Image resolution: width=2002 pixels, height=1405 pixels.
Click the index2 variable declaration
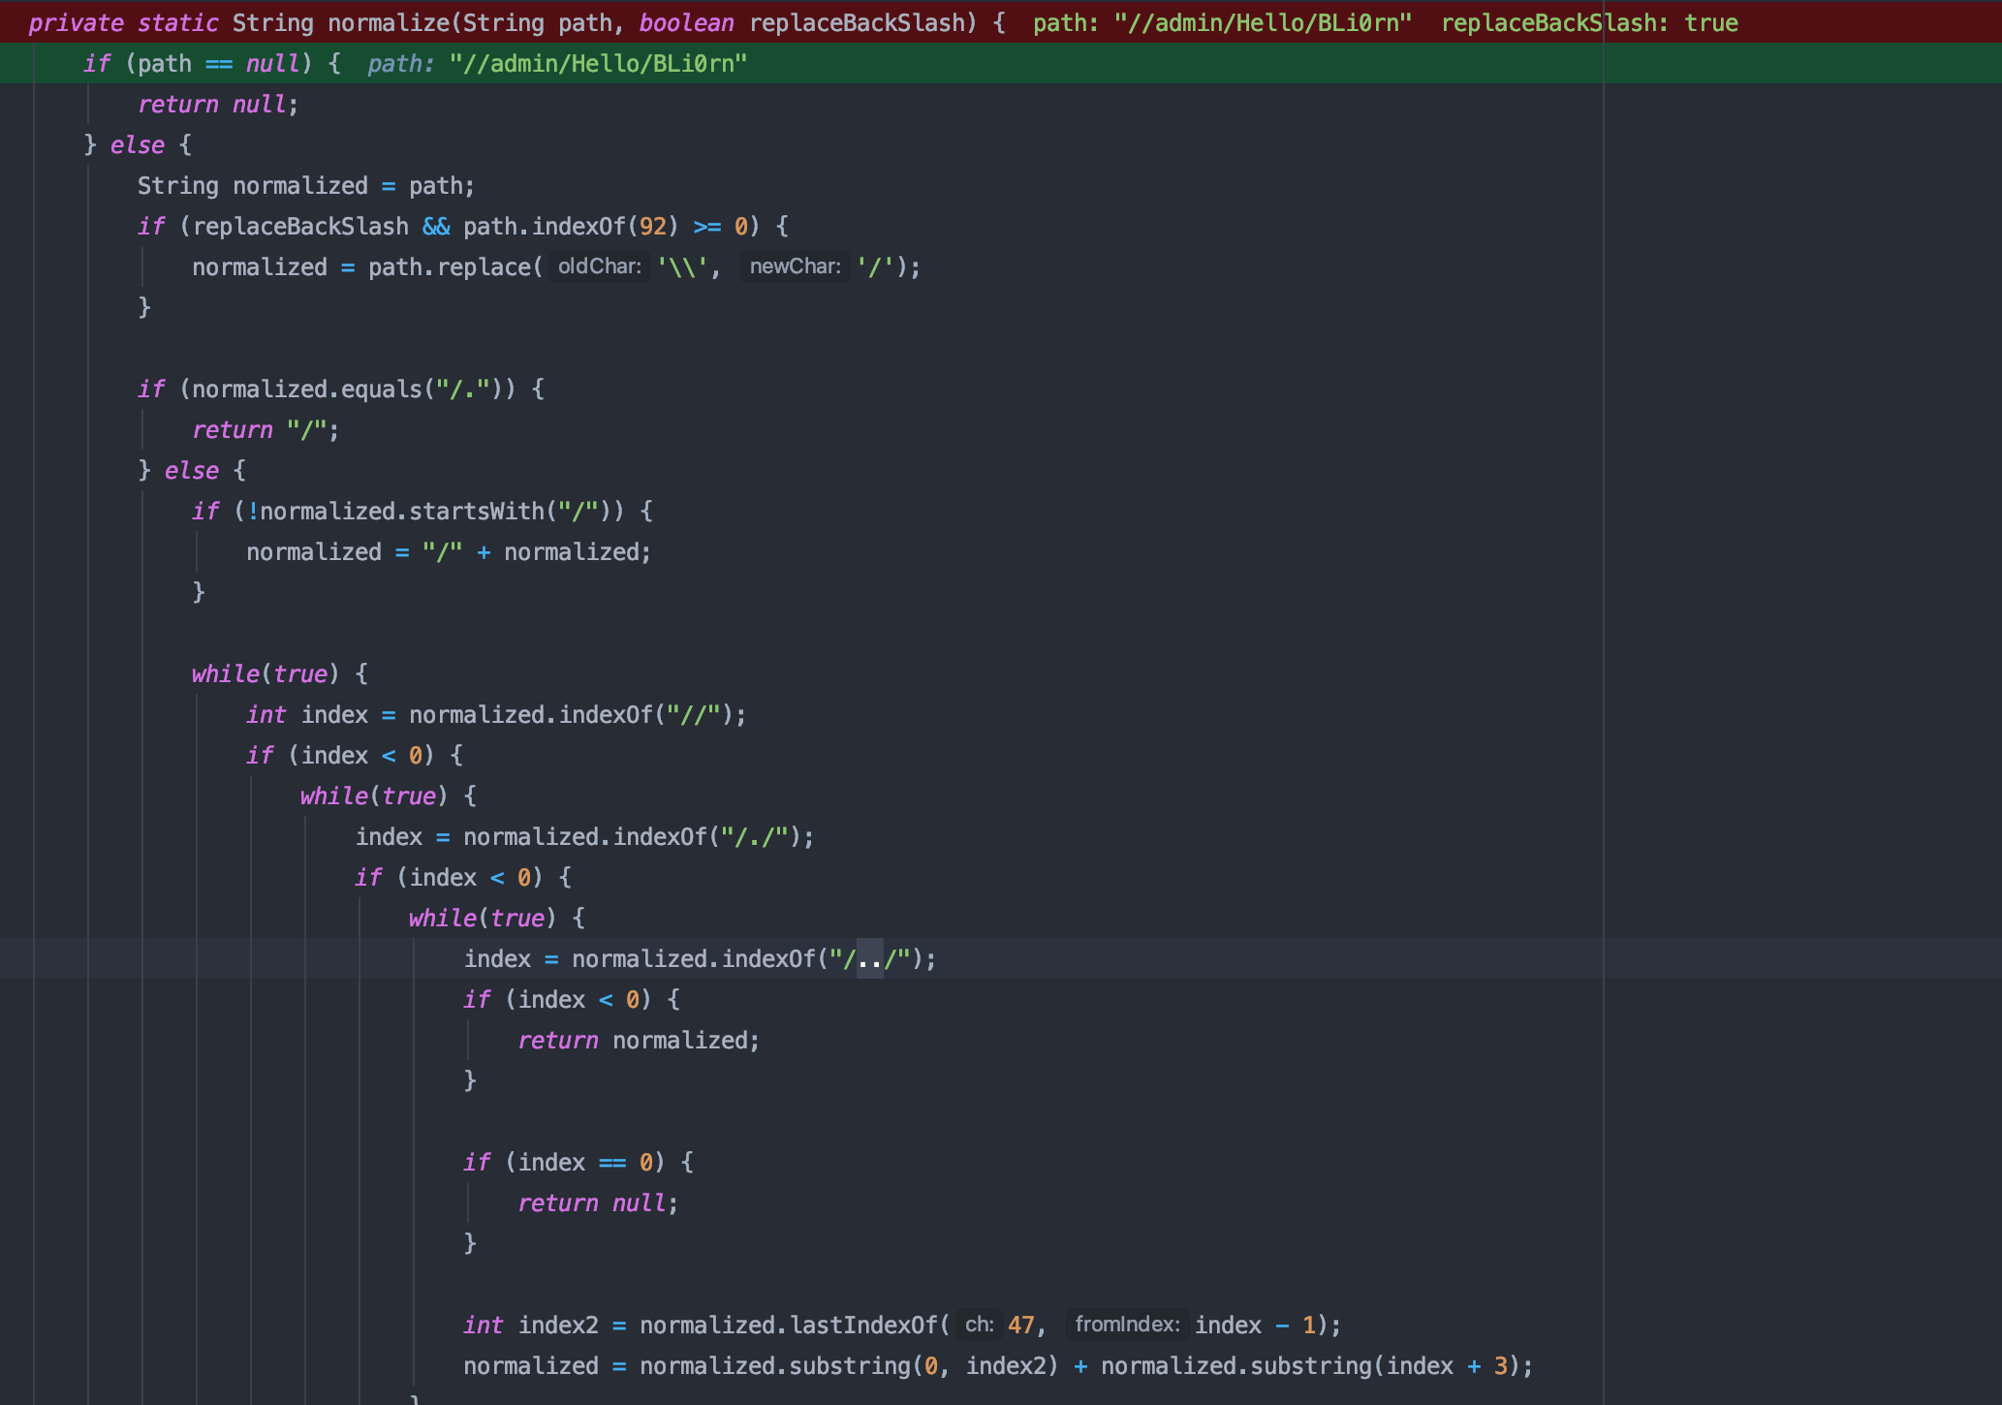point(558,1326)
